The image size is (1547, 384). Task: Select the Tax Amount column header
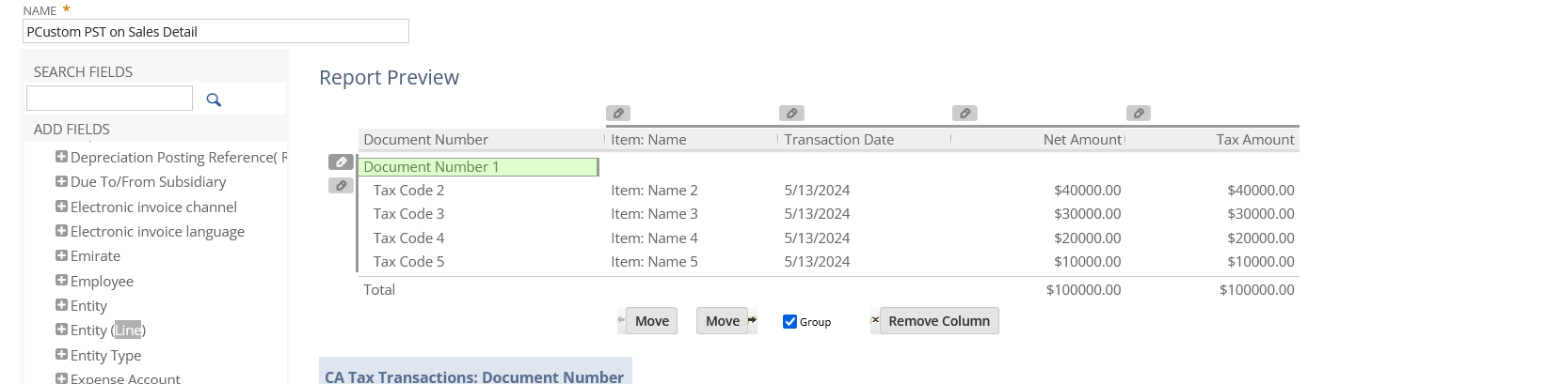coord(1254,140)
